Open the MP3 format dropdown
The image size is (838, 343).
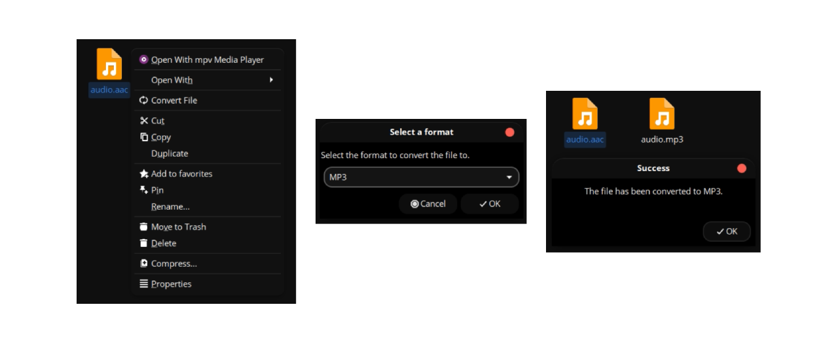coord(421,177)
